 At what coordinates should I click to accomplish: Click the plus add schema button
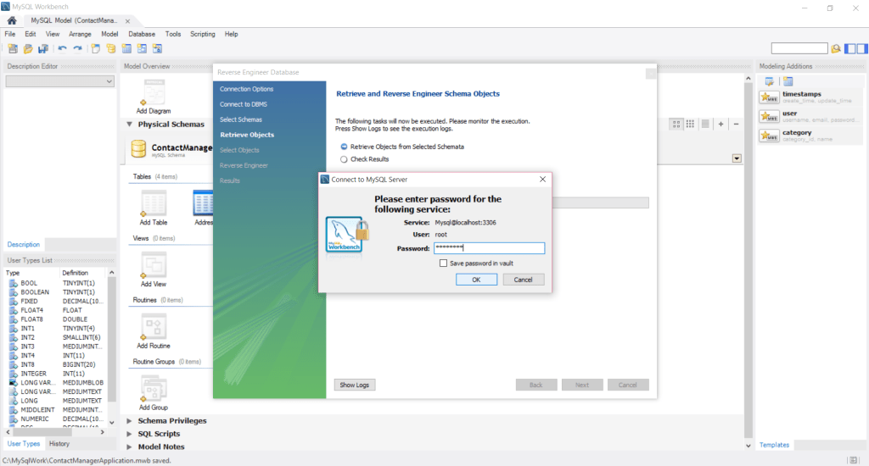coord(720,124)
